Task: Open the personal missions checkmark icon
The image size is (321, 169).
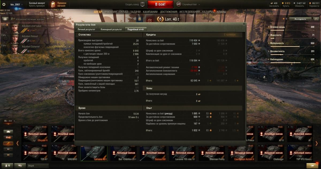Action: click(x=150, y=20)
